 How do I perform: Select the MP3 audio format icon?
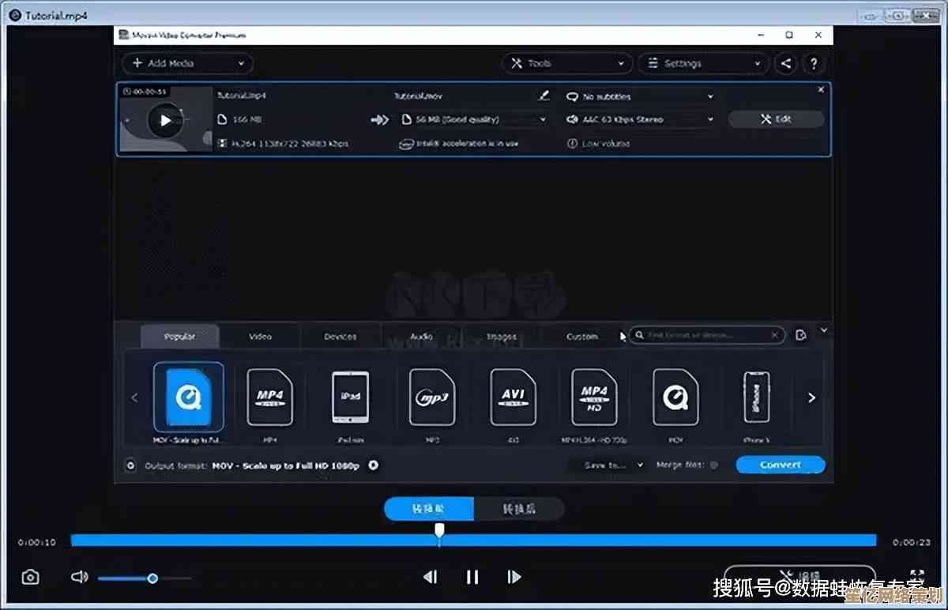(432, 397)
